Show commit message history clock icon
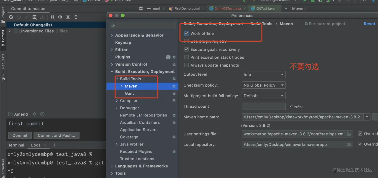378x178 pixels. (42, 114)
